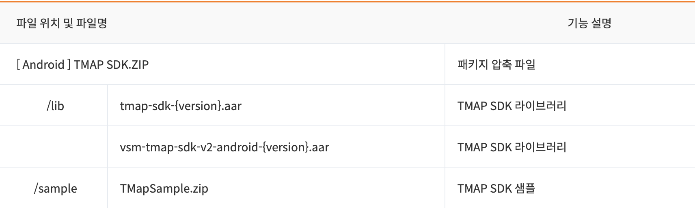This screenshot has width=695, height=208.
Task: Click the '[ Android ]' bracketed label
Action: pyautogui.click(x=44, y=64)
